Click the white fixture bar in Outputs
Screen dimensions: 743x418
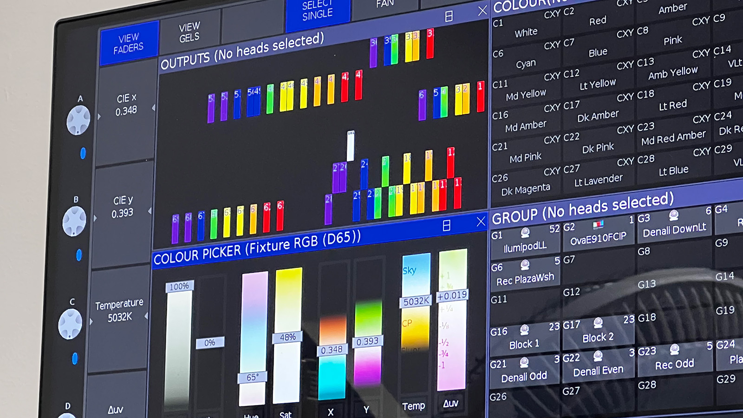point(351,146)
